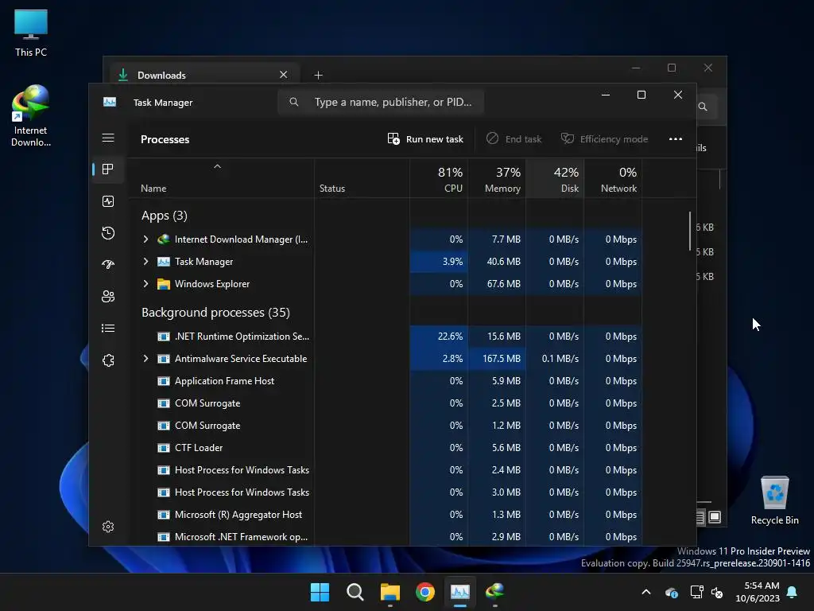This screenshot has width=814, height=611.
Task: Click the Efficiency mode button
Action: click(605, 138)
